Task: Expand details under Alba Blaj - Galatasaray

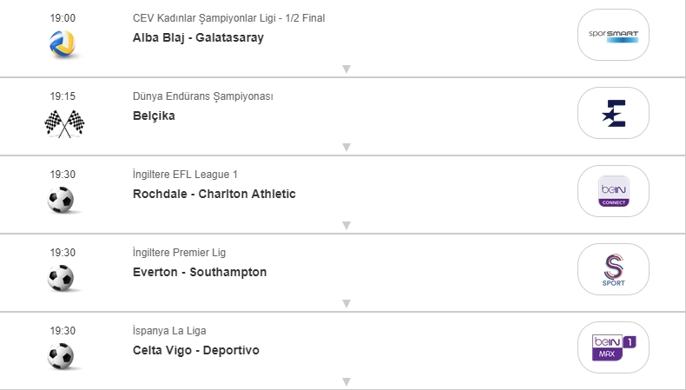Action: (346, 69)
